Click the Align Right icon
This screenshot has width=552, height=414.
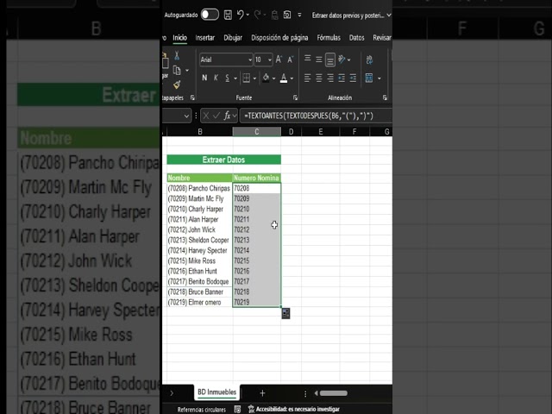click(330, 78)
